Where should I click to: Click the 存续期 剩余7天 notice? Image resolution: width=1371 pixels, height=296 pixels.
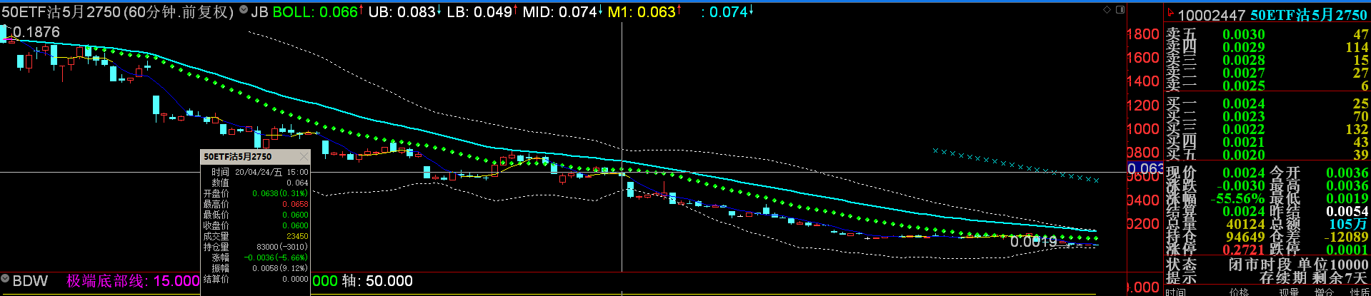[x=1314, y=277]
